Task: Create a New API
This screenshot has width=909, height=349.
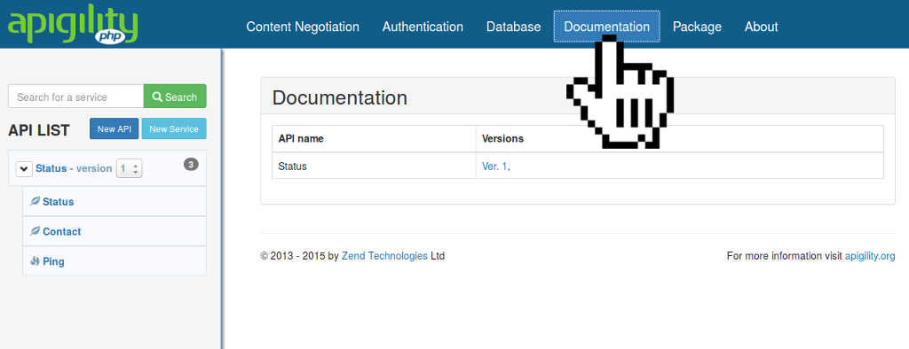Action: pos(115,129)
